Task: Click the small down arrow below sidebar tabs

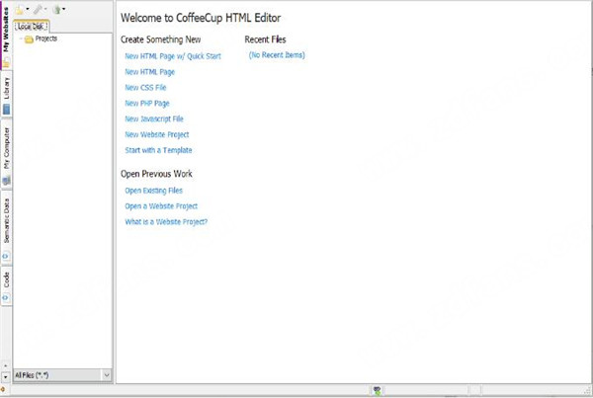Action: coord(5,377)
